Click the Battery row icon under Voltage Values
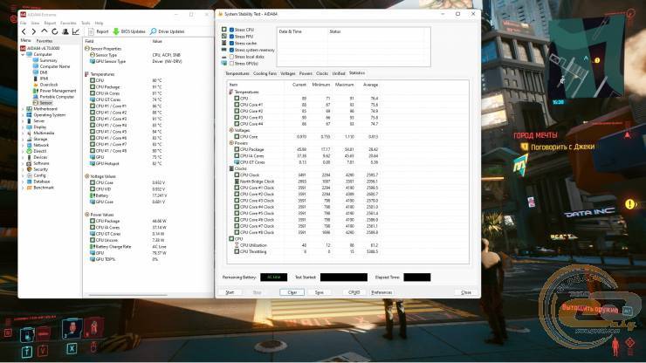The image size is (646, 363). click(93, 195)
